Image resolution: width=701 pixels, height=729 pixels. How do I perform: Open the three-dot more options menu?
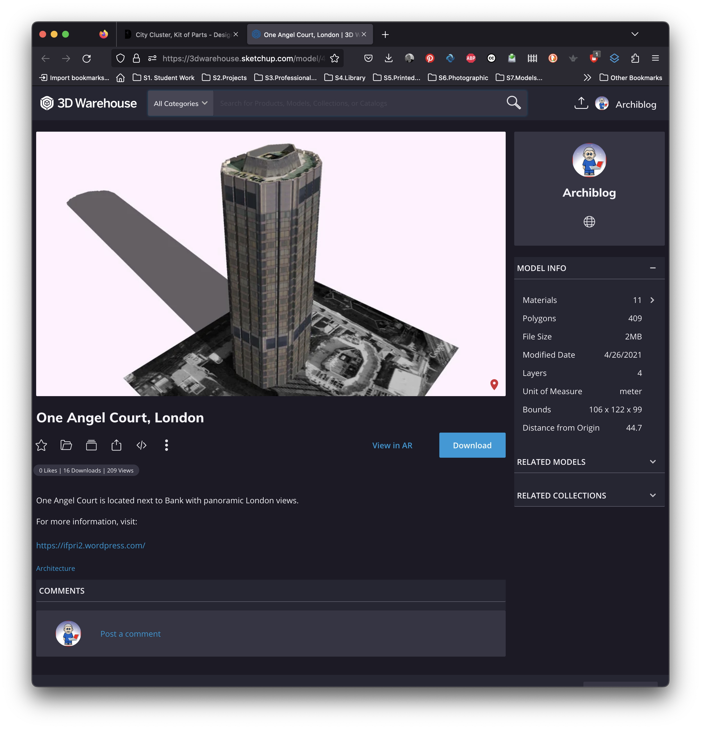(x=167, y=445)
